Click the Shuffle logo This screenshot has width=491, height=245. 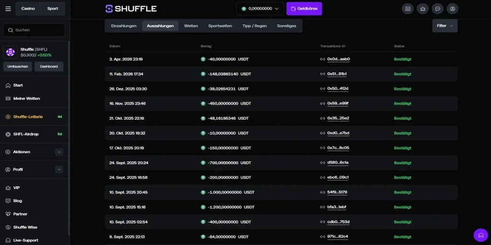131,9
